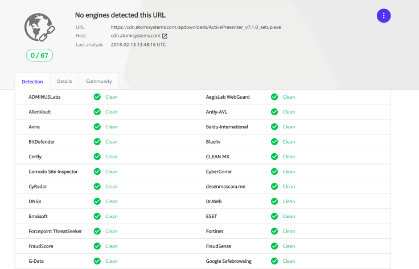The width and height of the screenshot is (419, 269).
Task: Select the G-Data engine name
Action: point(36,261)
